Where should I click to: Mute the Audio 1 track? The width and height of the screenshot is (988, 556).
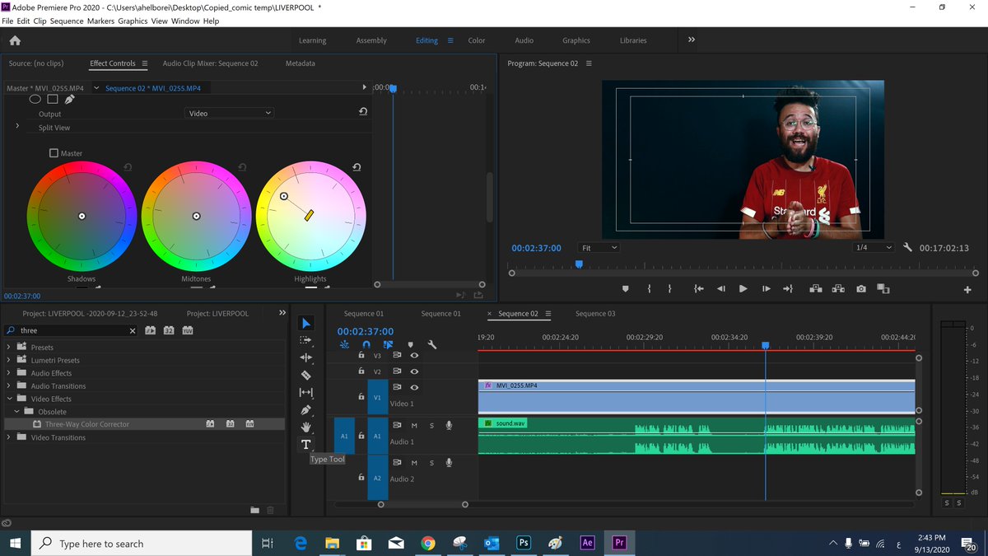pyautogui.click(x=414, y=425)
